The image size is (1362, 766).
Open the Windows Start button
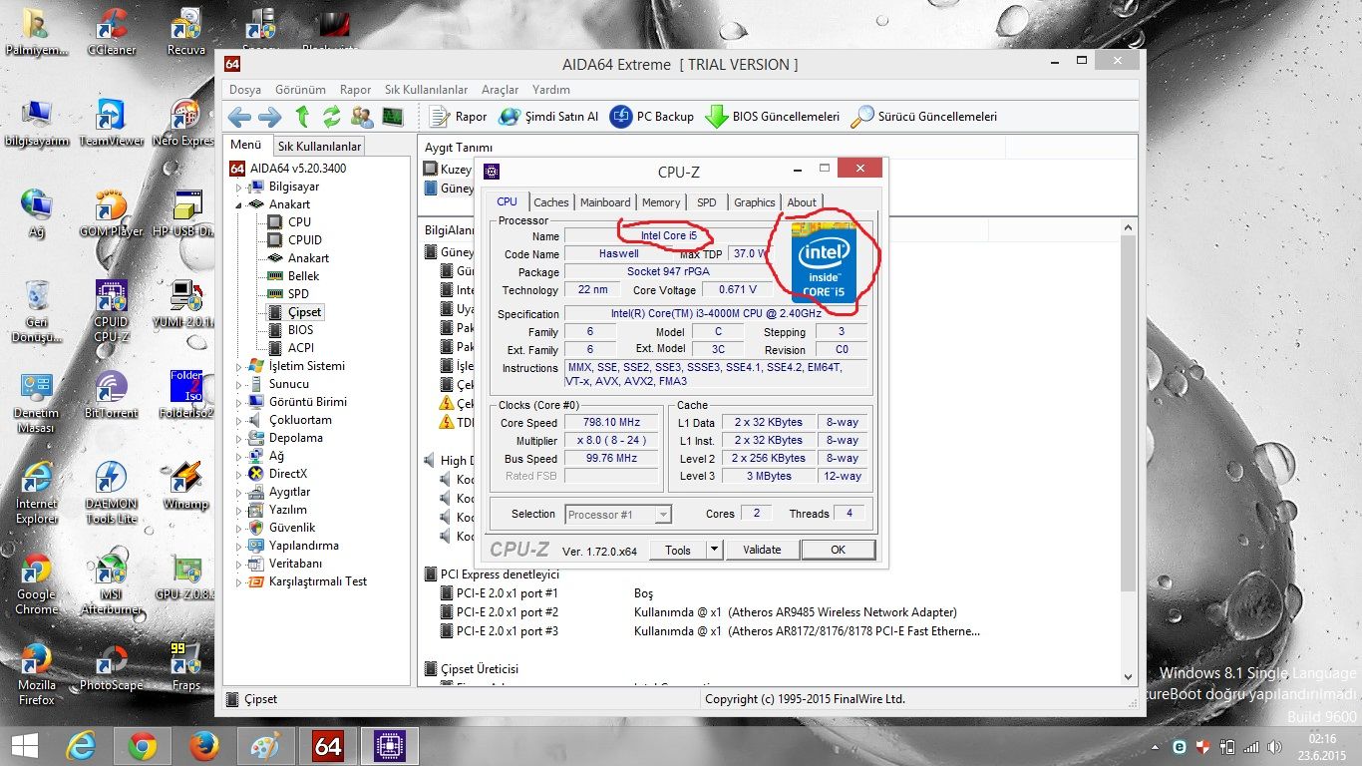pos(24,746)
